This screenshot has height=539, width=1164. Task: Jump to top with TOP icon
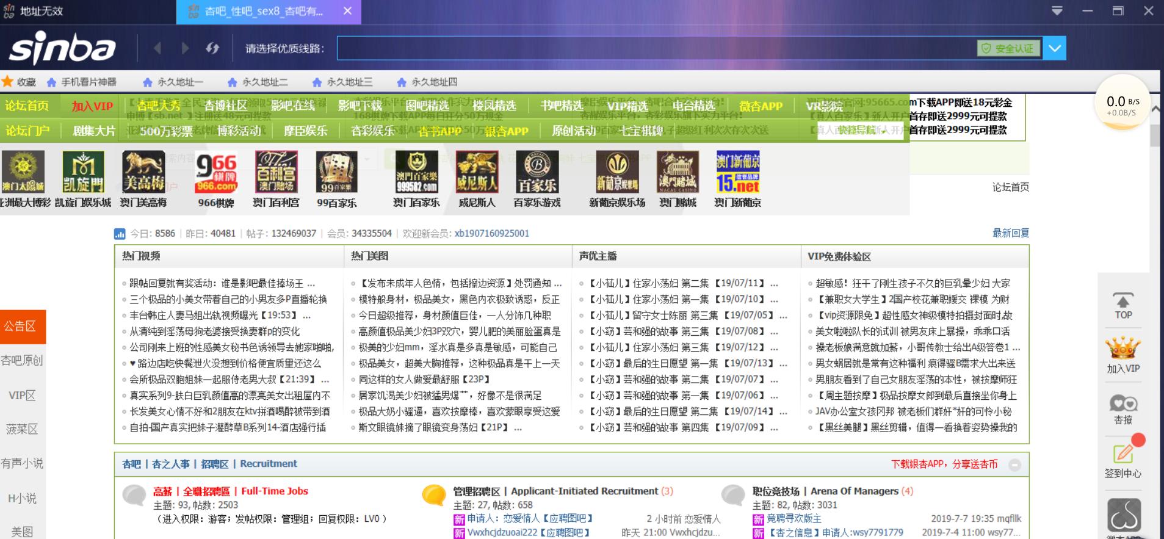click(1123, 306)
